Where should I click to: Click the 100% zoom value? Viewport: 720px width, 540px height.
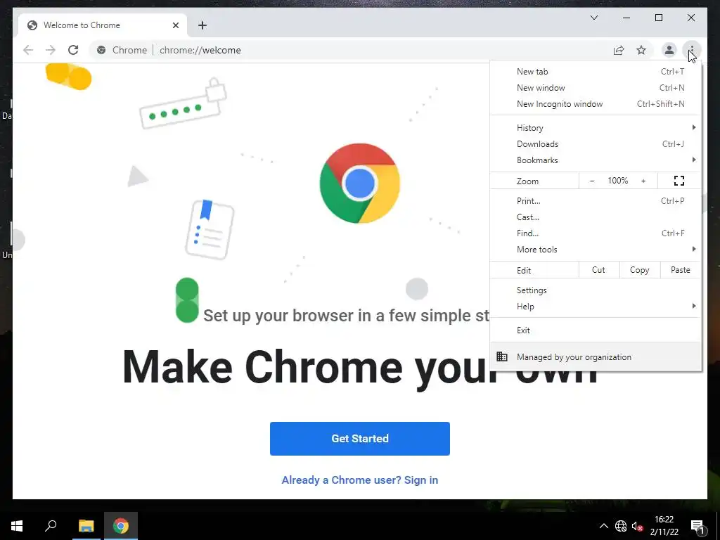pyautogui.click(x=617, y=181)
